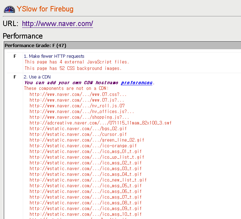Click rule 1 Make fewer HTTP requests
241x219 pixels.
tap(54, 56)
